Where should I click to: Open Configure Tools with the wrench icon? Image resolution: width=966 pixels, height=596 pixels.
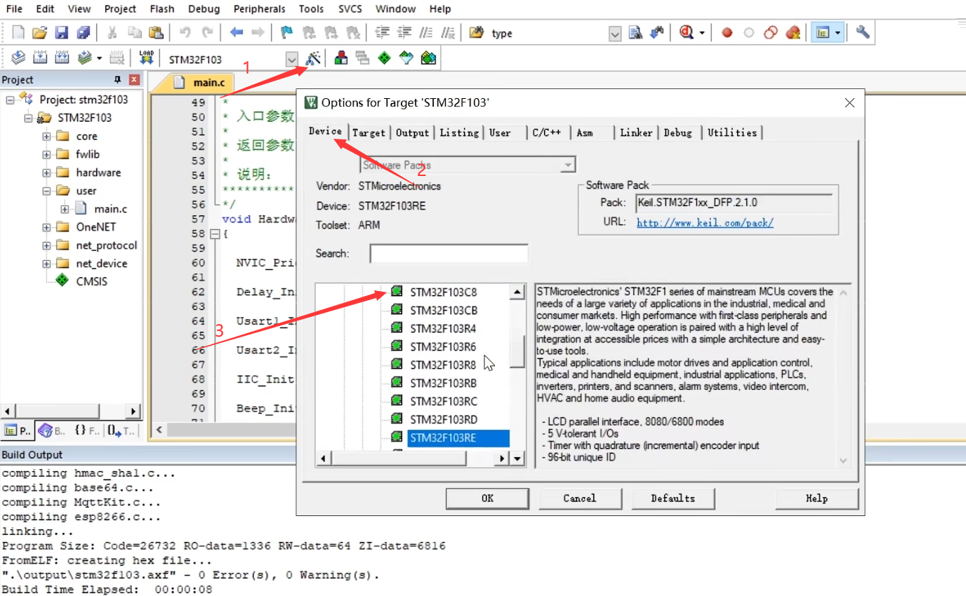[862, 33]
